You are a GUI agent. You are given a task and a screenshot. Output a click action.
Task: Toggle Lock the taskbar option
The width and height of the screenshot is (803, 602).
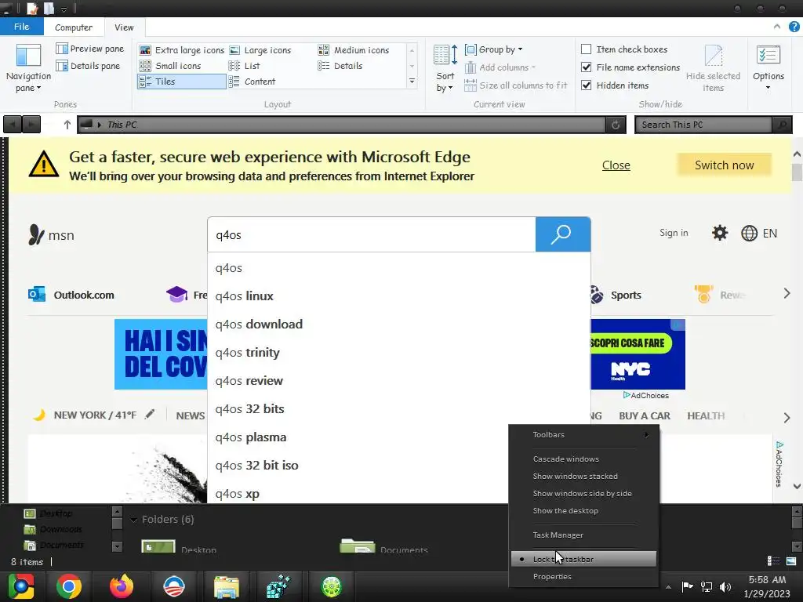[x=583, y=559]
